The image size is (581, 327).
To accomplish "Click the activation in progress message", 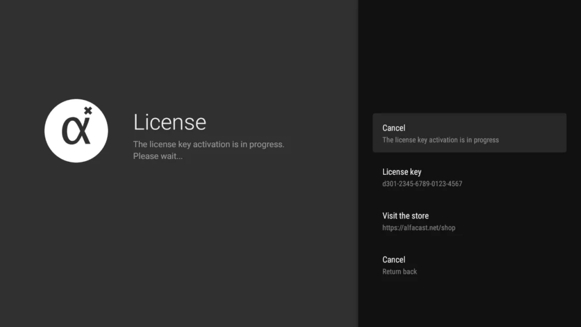I will tap(208, 144).
